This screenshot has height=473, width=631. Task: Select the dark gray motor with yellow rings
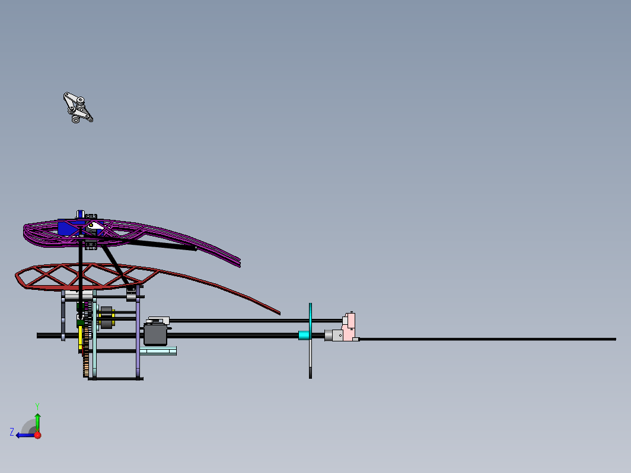pyautogui.click(x=106, y=318)
